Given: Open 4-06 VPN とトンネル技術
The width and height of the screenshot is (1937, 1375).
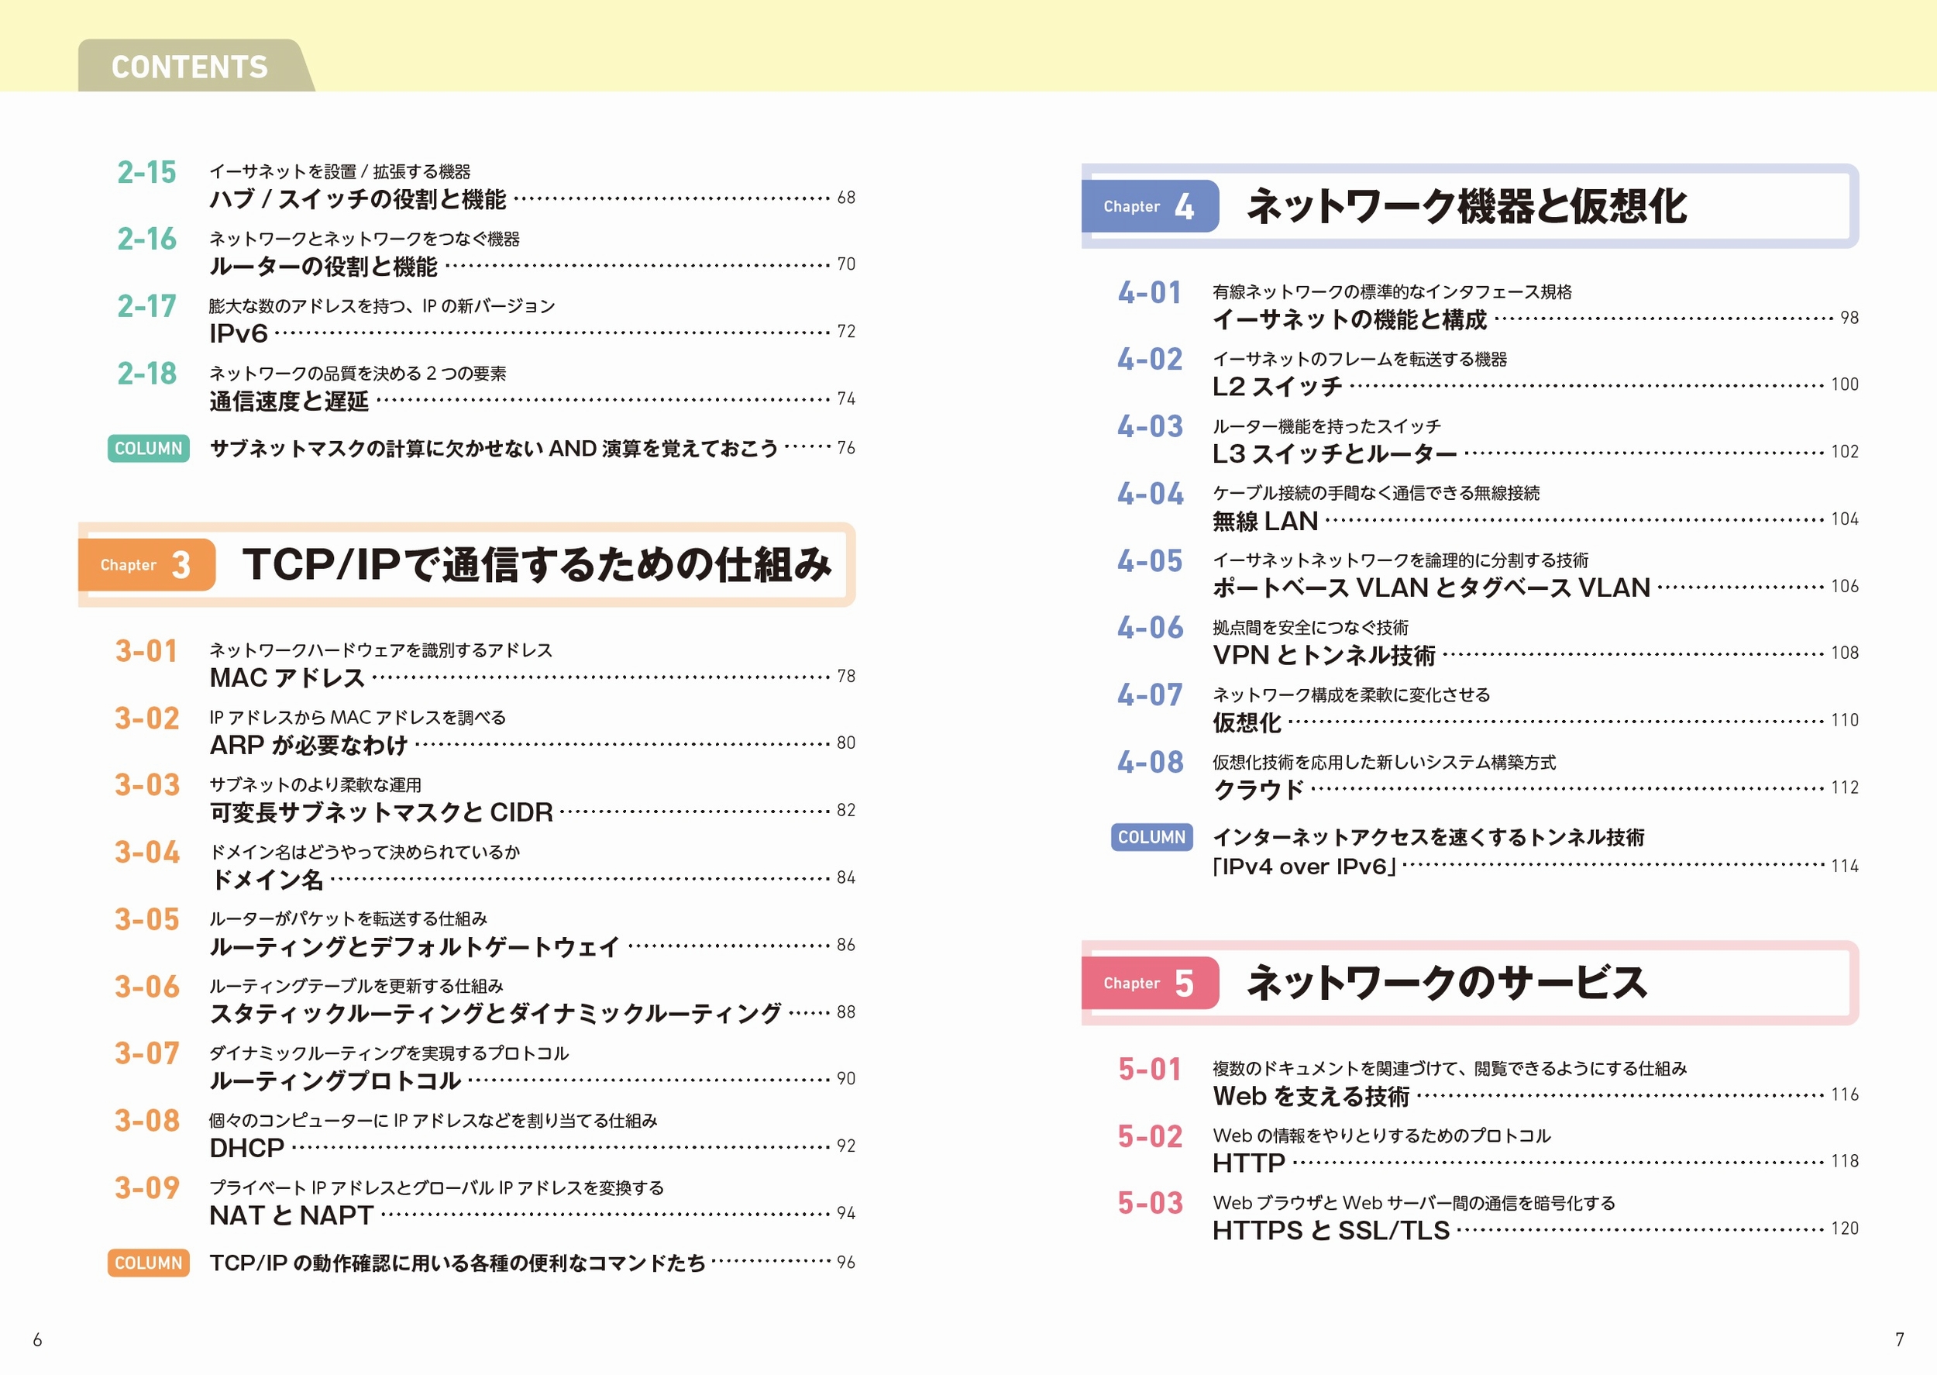Looking at the screenshot, I should click(1488, 641).
